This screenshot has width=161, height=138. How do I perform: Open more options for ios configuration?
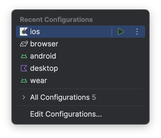tap(137, 32)
